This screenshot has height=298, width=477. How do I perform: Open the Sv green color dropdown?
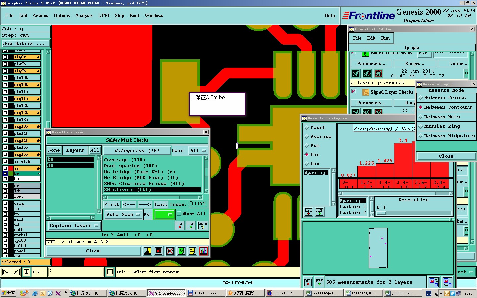coord(165,215)
